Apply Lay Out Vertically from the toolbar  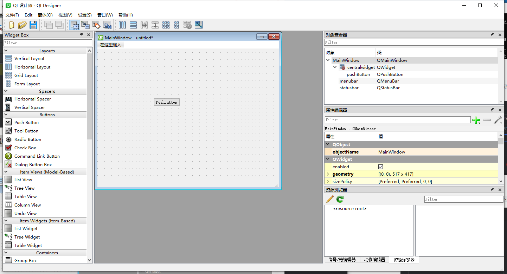coord(133,25)
